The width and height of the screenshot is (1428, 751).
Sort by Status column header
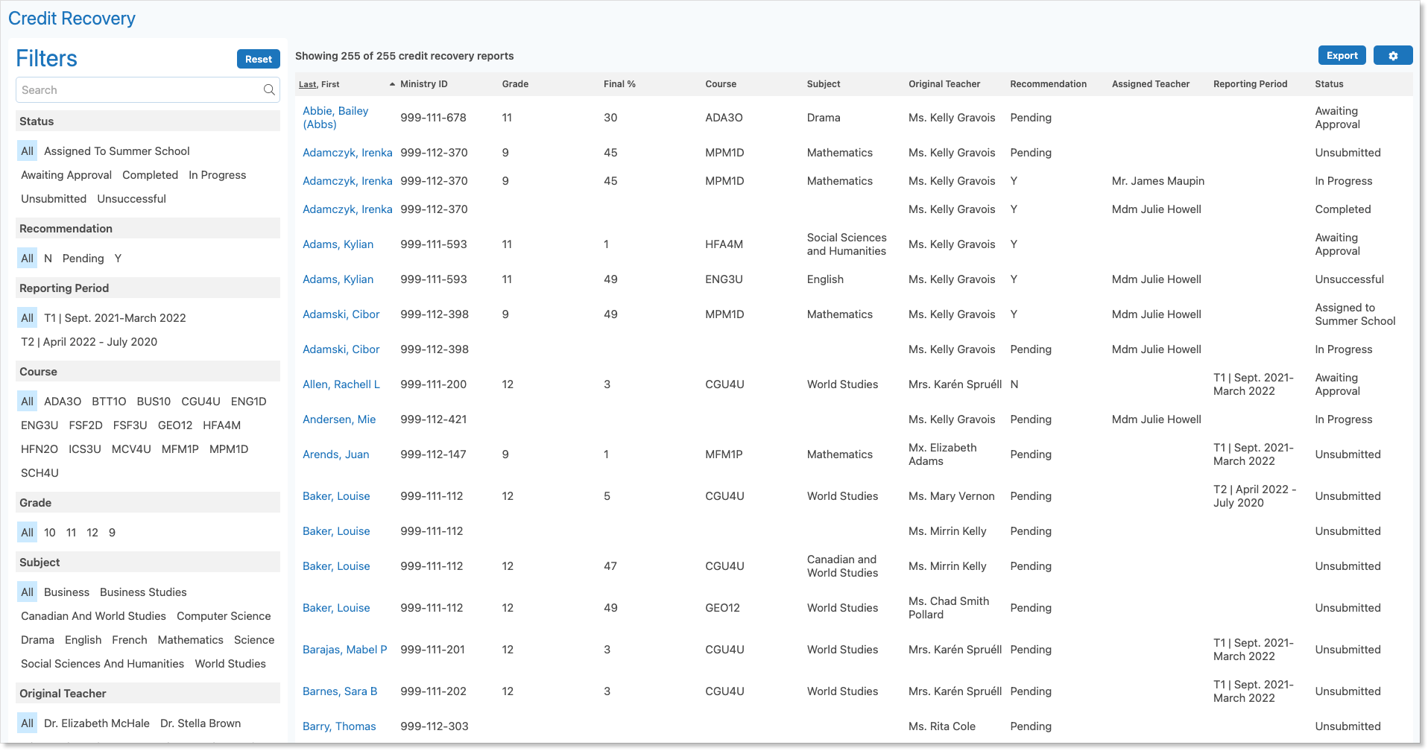tap(1329, 84)
